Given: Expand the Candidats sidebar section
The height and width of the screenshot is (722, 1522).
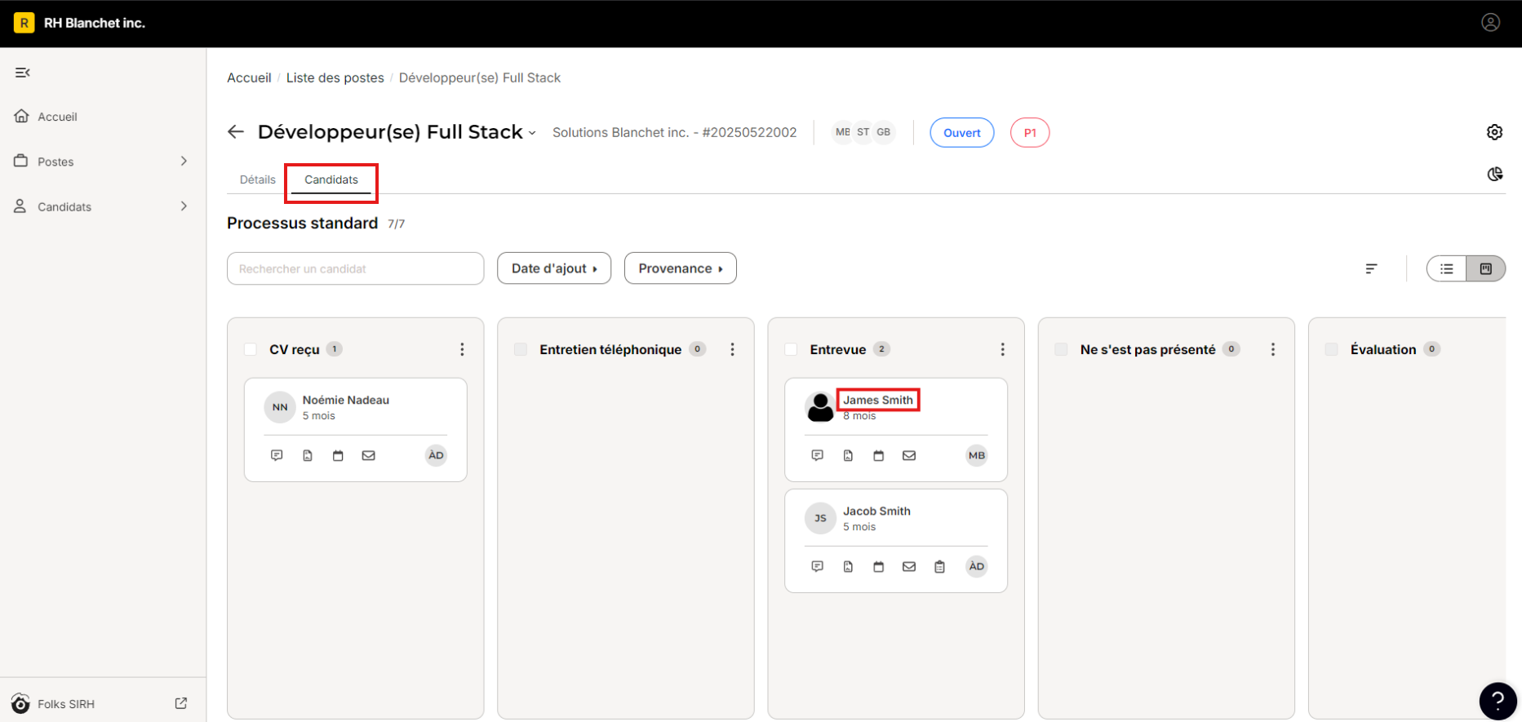Looking at the screenshot, I should pyautogui.click(x=184, y=206).
